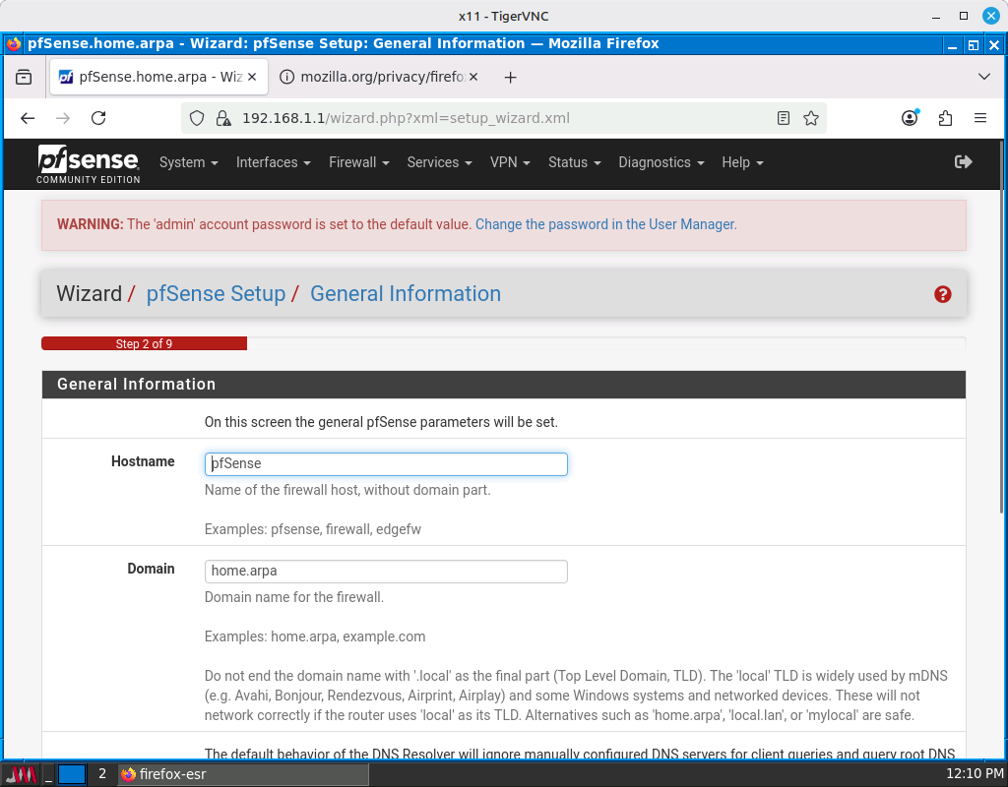Open the red help question mark icon

[943, 294]
